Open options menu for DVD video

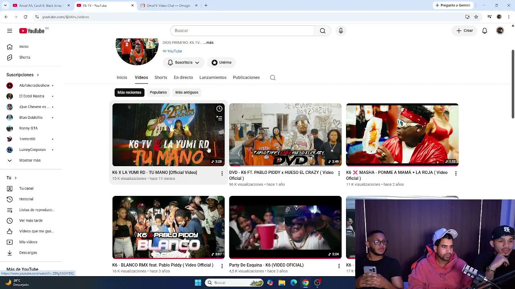(339, 173)
